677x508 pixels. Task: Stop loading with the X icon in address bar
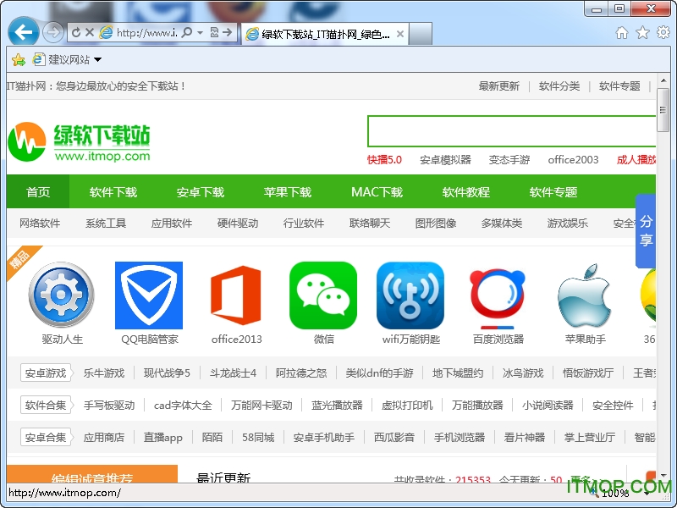(x=90, y=32)
